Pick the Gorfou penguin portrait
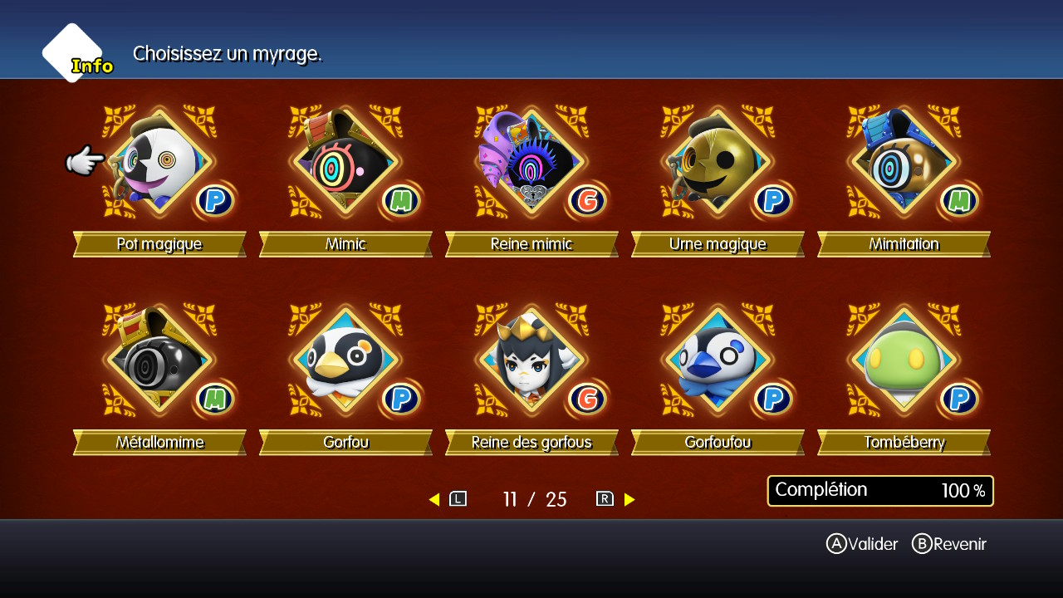1063x598 pixels. point(345,360)
